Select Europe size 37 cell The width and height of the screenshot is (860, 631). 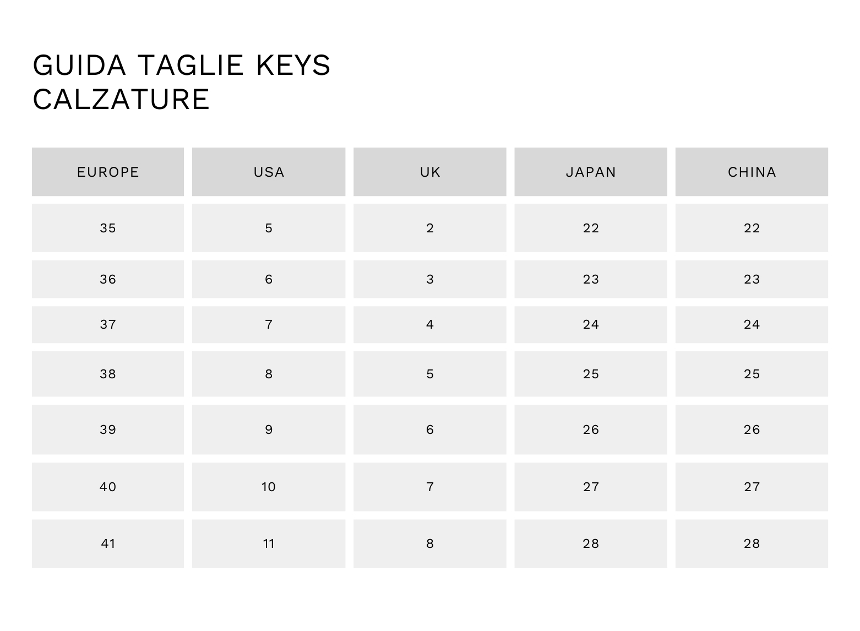(x=108, y=324)
